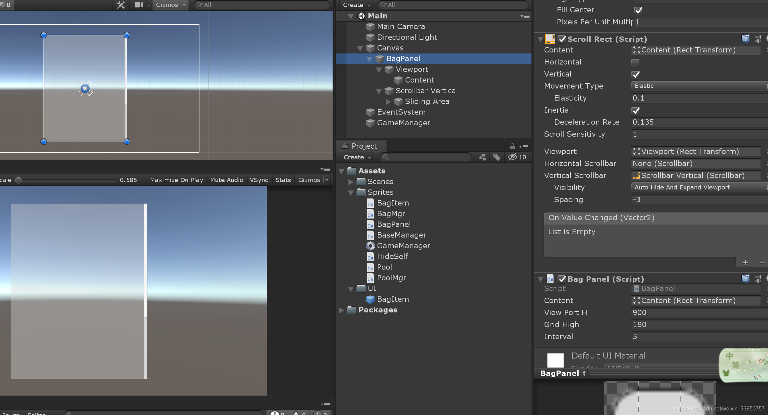The image size is (768, 415).
Task: Expand the Sliding Area hierarchy item
Action: [x=388, y=101]
